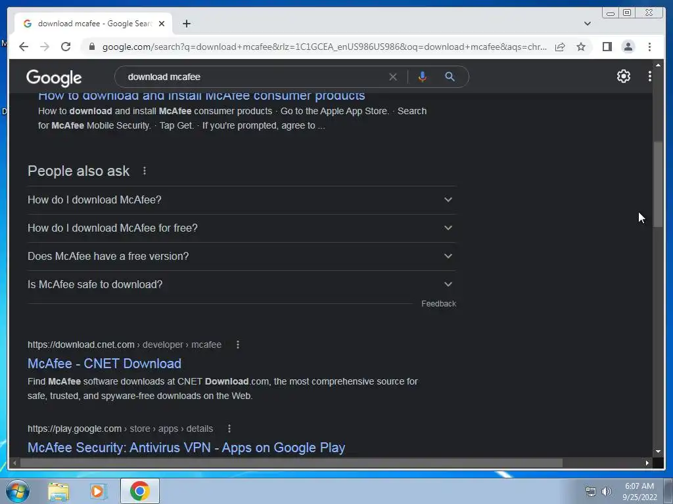Click the Feedback link
Screen dimensions: 673x504
(438, 303)
